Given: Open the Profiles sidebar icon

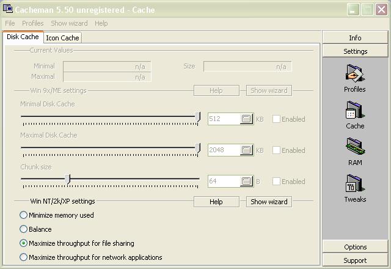Looking at the screenshot, I should (x=355, y=78).
